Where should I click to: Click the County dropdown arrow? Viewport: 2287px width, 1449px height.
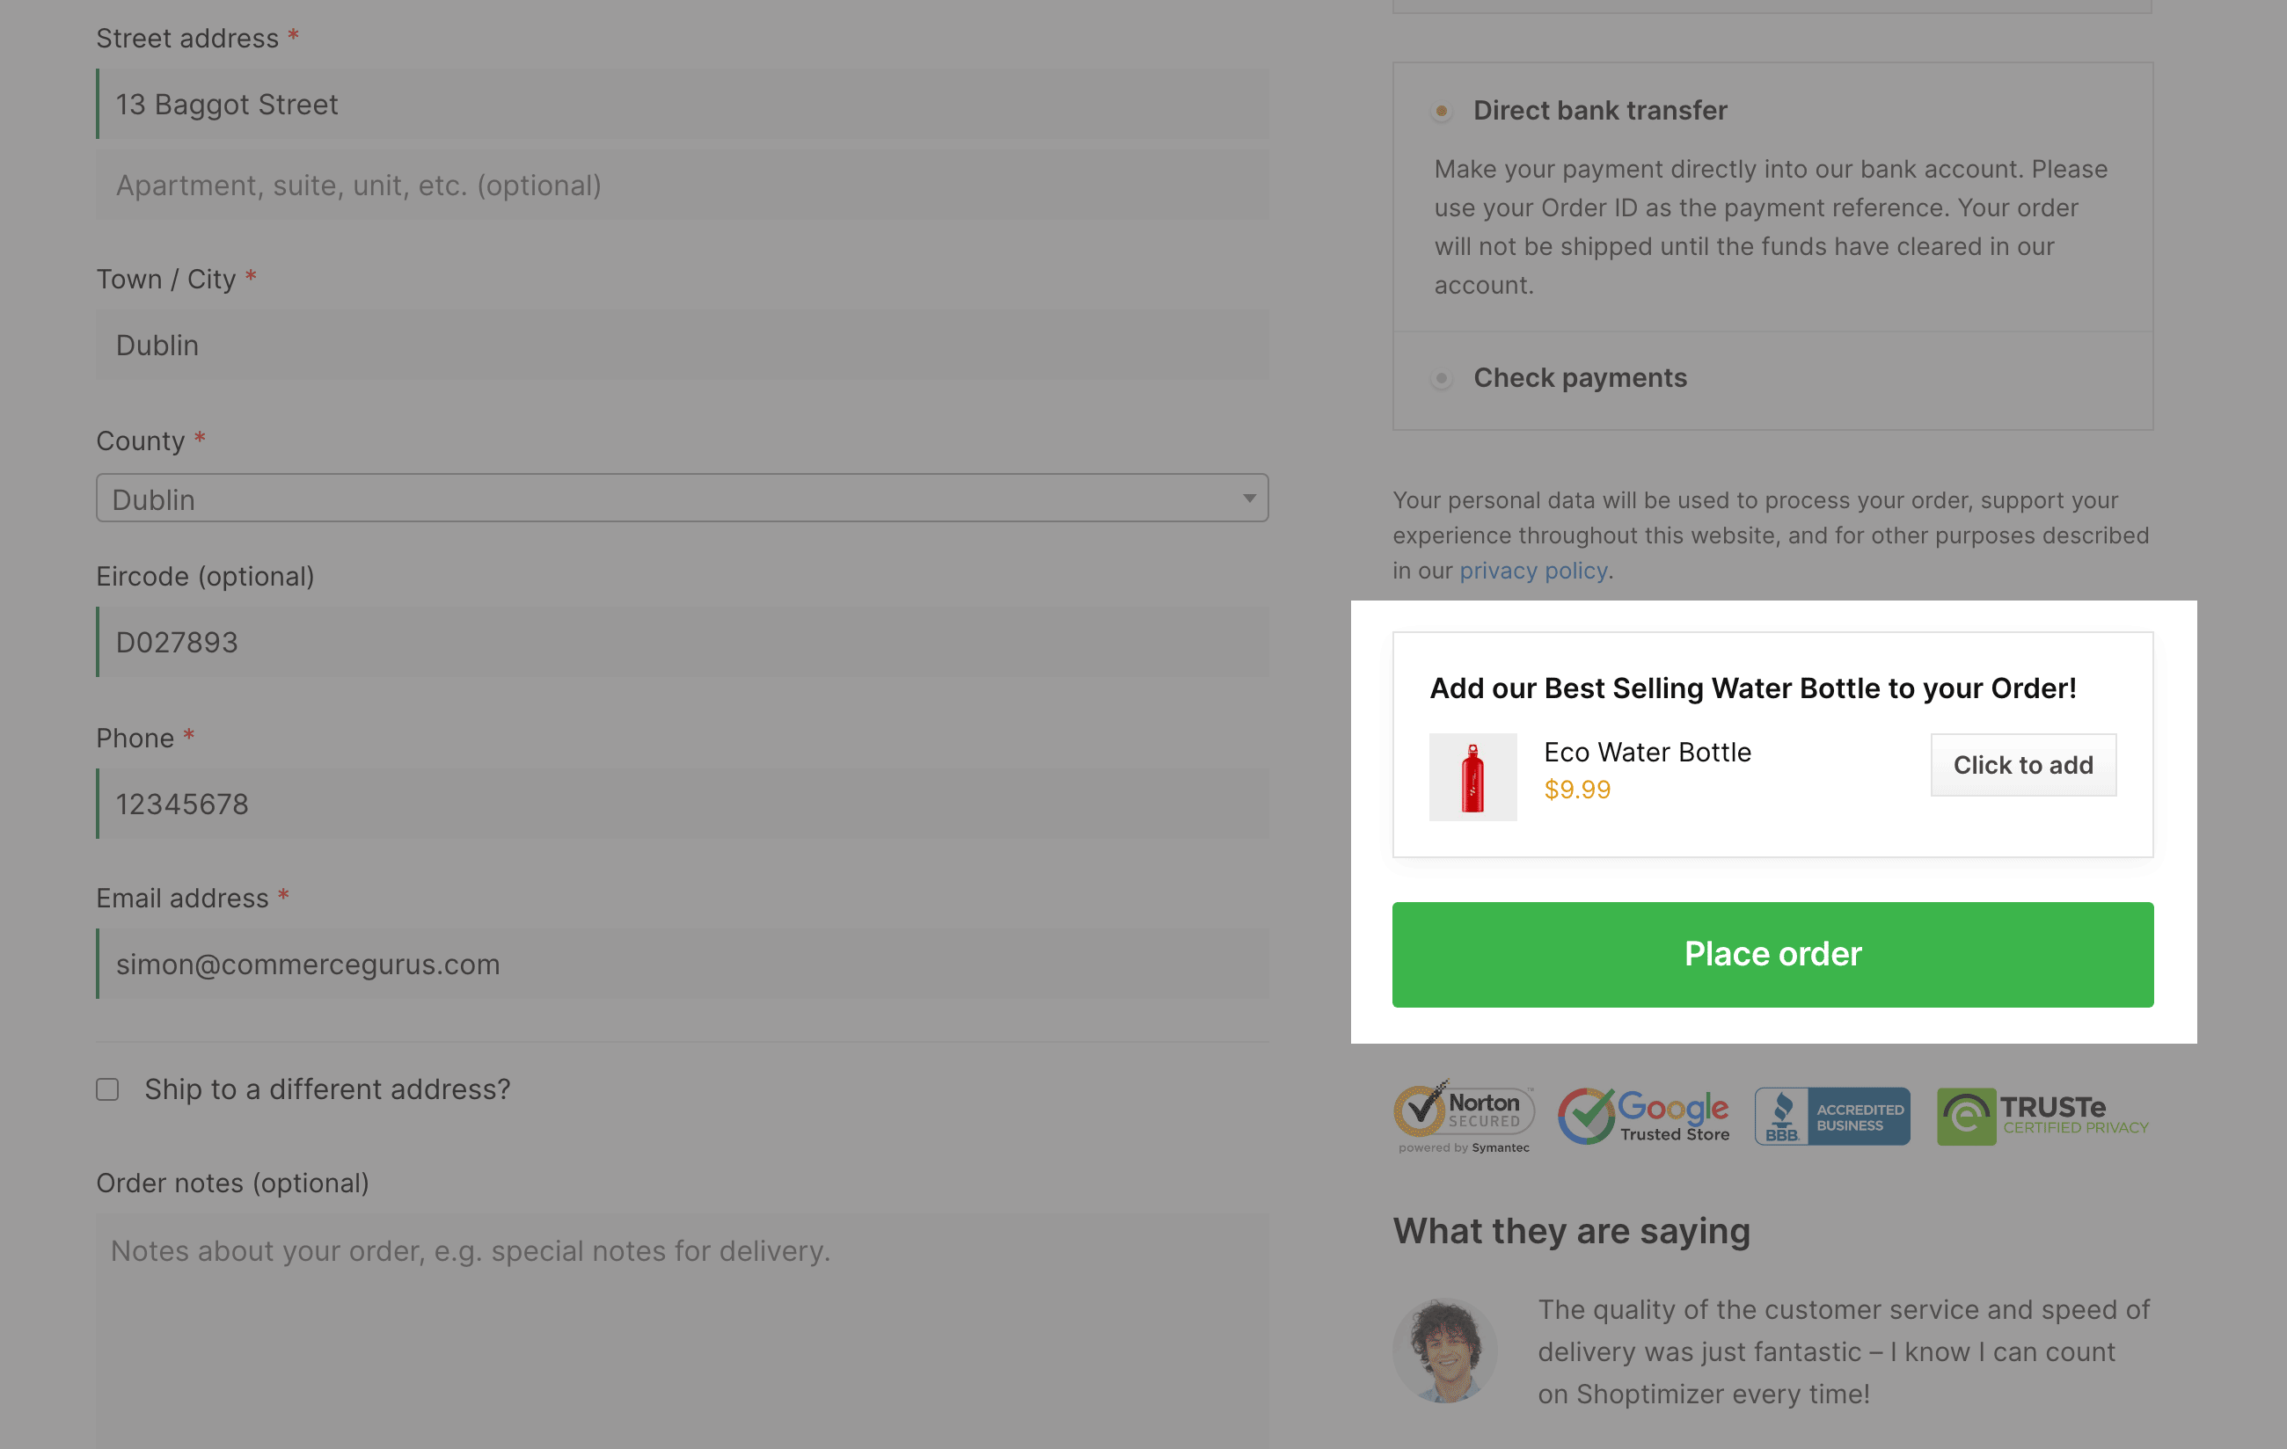[1249, 499]
